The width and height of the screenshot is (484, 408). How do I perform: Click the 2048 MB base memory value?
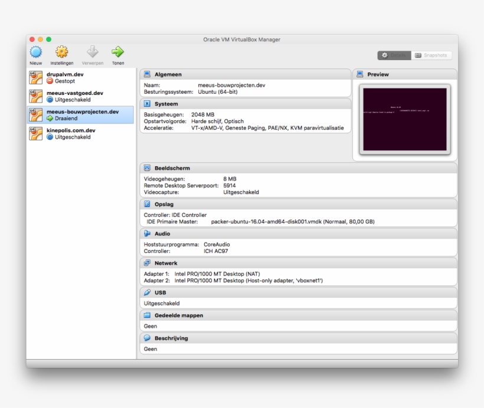click(x=202, y=115)
